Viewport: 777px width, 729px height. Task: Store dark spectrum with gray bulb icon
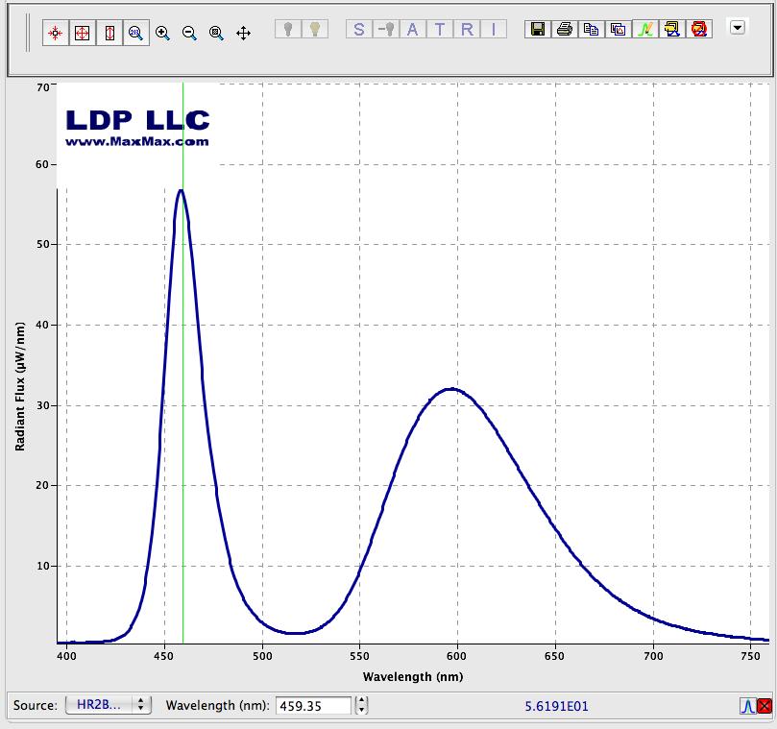(288, 29)
